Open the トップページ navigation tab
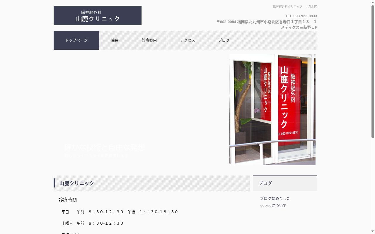375x234 pixels. pyautogui.click(x=76, y=40)
